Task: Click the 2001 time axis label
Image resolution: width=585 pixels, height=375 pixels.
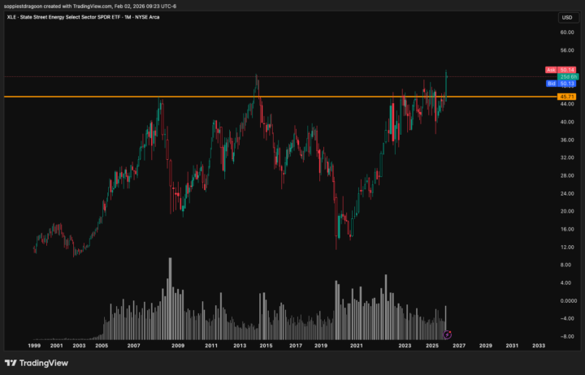Action: pyautogui.click(x=56, y=346)
